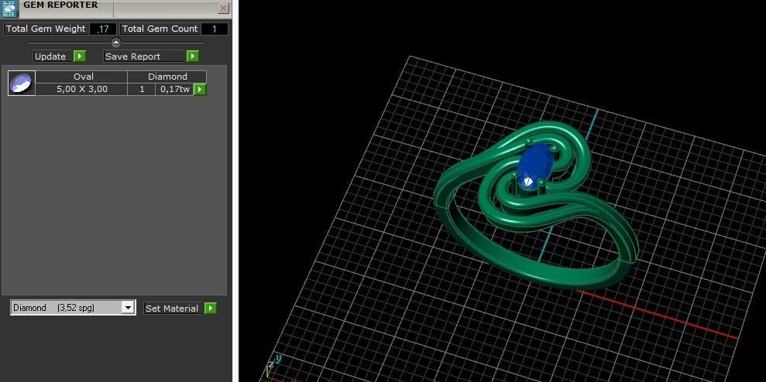Click green arrow next to Save Report
The height and width of the screenshot is (382, 766).
(x=193, y=56)
